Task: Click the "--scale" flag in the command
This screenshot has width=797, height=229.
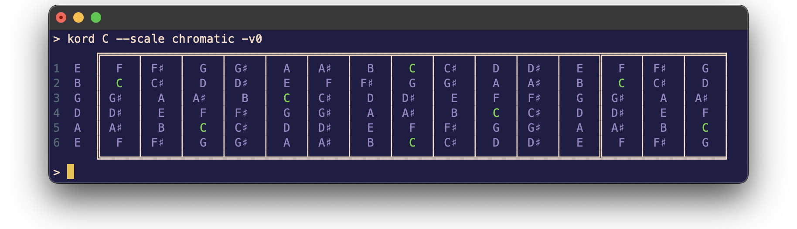Action: click(140, 39)
